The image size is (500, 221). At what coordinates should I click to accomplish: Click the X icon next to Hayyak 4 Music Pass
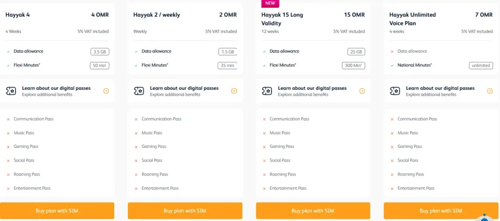[x=8, y=133]
